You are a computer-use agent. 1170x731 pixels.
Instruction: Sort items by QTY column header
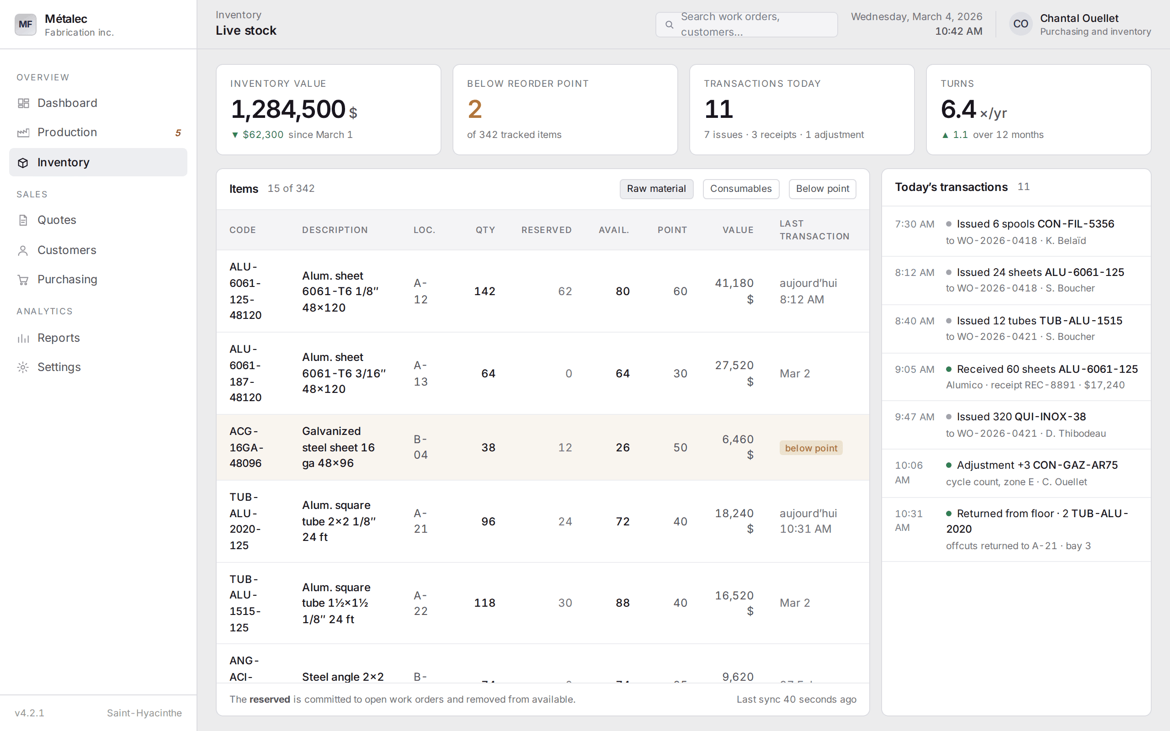(485, 230)
